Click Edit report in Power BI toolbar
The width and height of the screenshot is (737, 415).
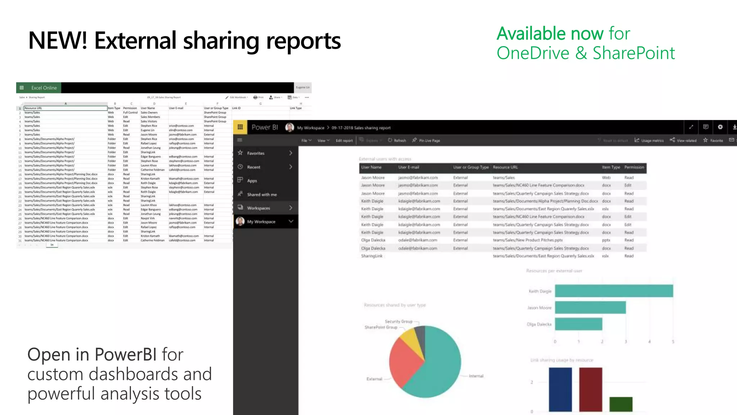tap(344, 140)
